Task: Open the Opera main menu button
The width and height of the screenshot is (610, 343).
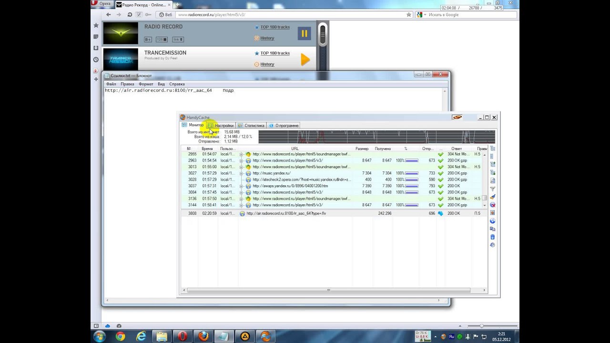Action: point(102,4)
